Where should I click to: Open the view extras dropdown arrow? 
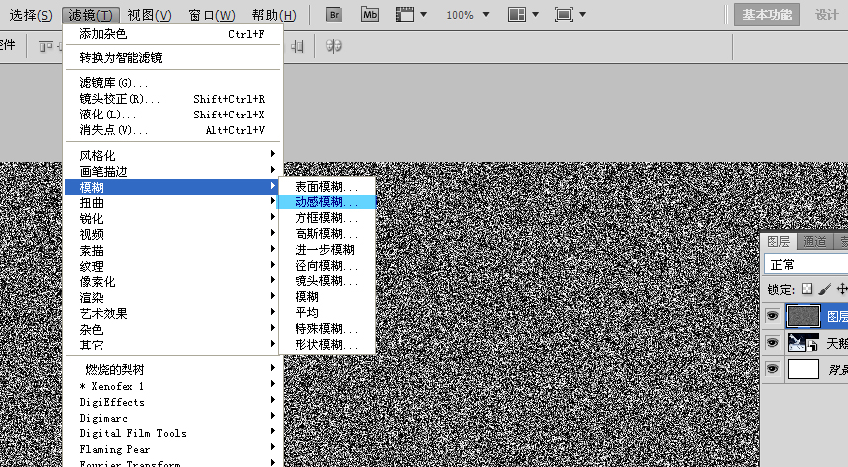tap(423, 15)
